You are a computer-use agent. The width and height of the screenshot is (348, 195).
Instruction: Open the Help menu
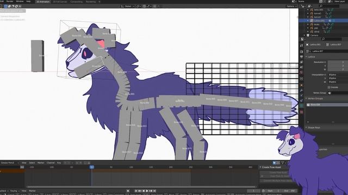click(x=28, y=1)
